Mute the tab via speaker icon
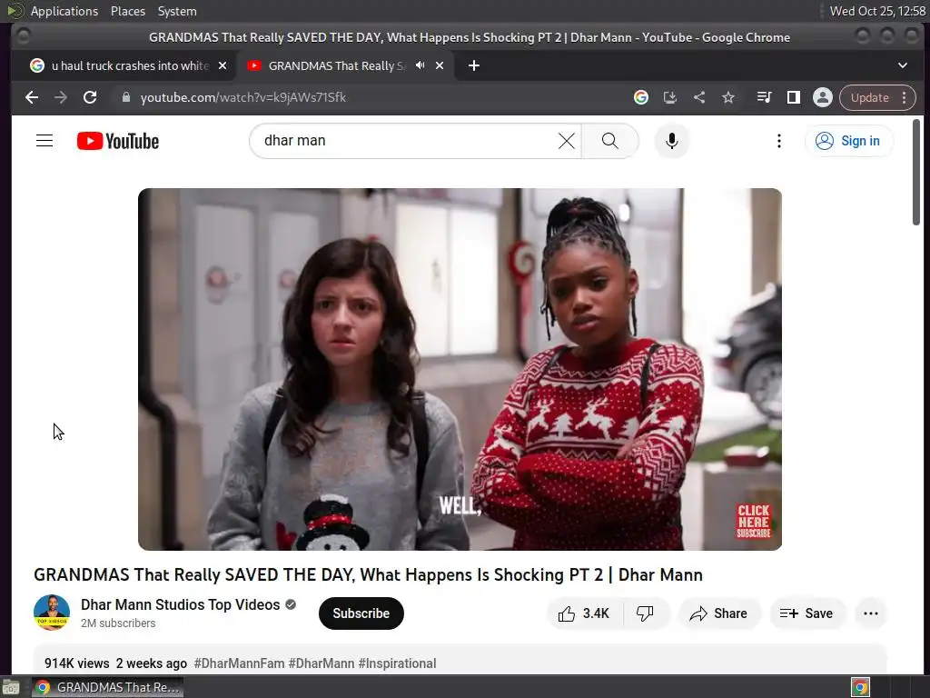The image size is (930, 698). pos(420,65)
